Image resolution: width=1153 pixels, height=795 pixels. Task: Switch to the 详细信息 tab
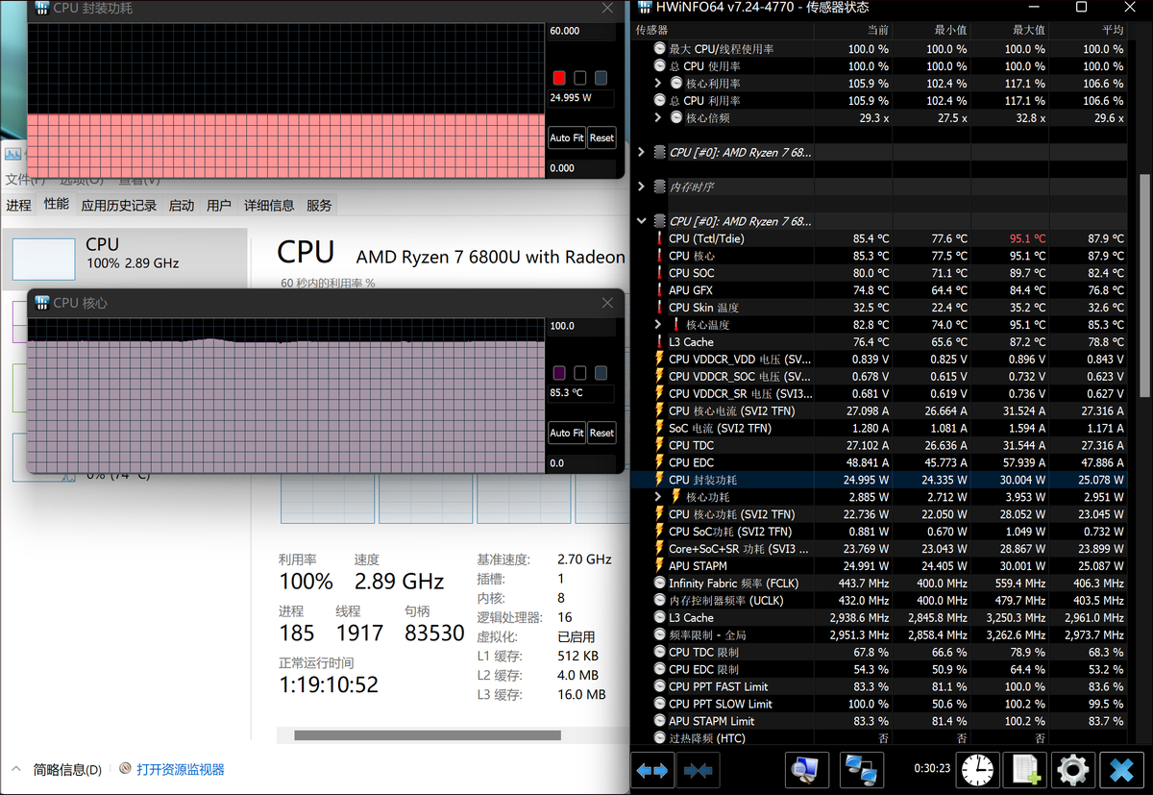pyautogui.click(x=269, y=206)
